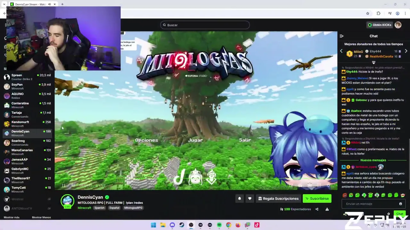This screenshot has width=410, height=230.
Task: Click the MitologiasRPG tag
Action: [x=133, y=208]
